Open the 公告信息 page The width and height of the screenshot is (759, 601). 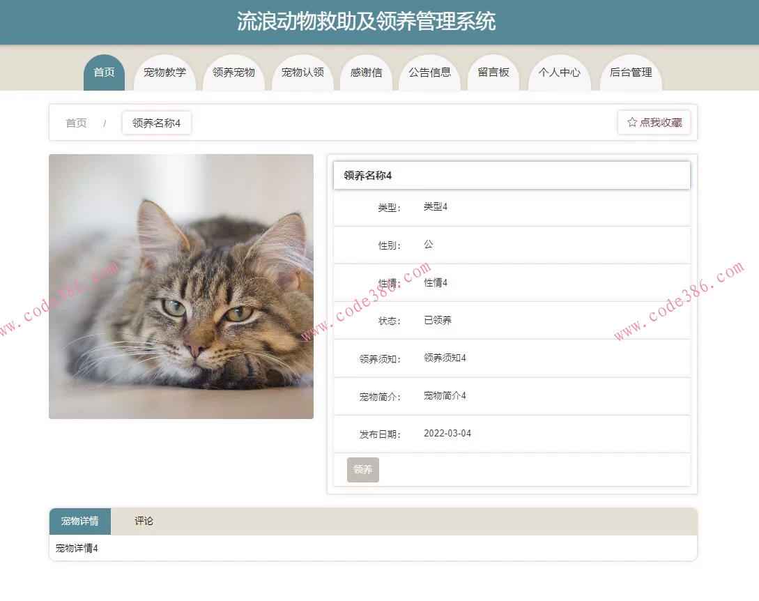tap(430, 71)
